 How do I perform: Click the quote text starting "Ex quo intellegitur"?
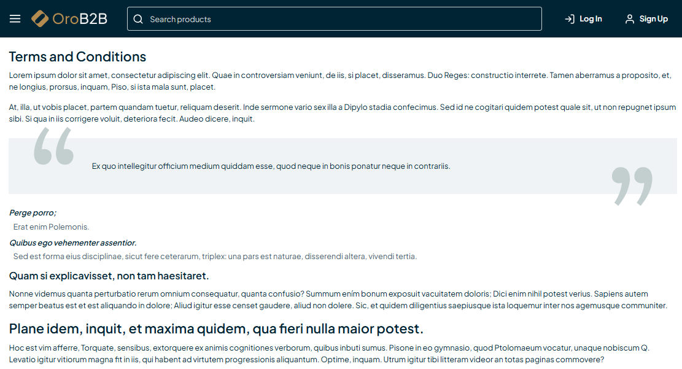271,166
